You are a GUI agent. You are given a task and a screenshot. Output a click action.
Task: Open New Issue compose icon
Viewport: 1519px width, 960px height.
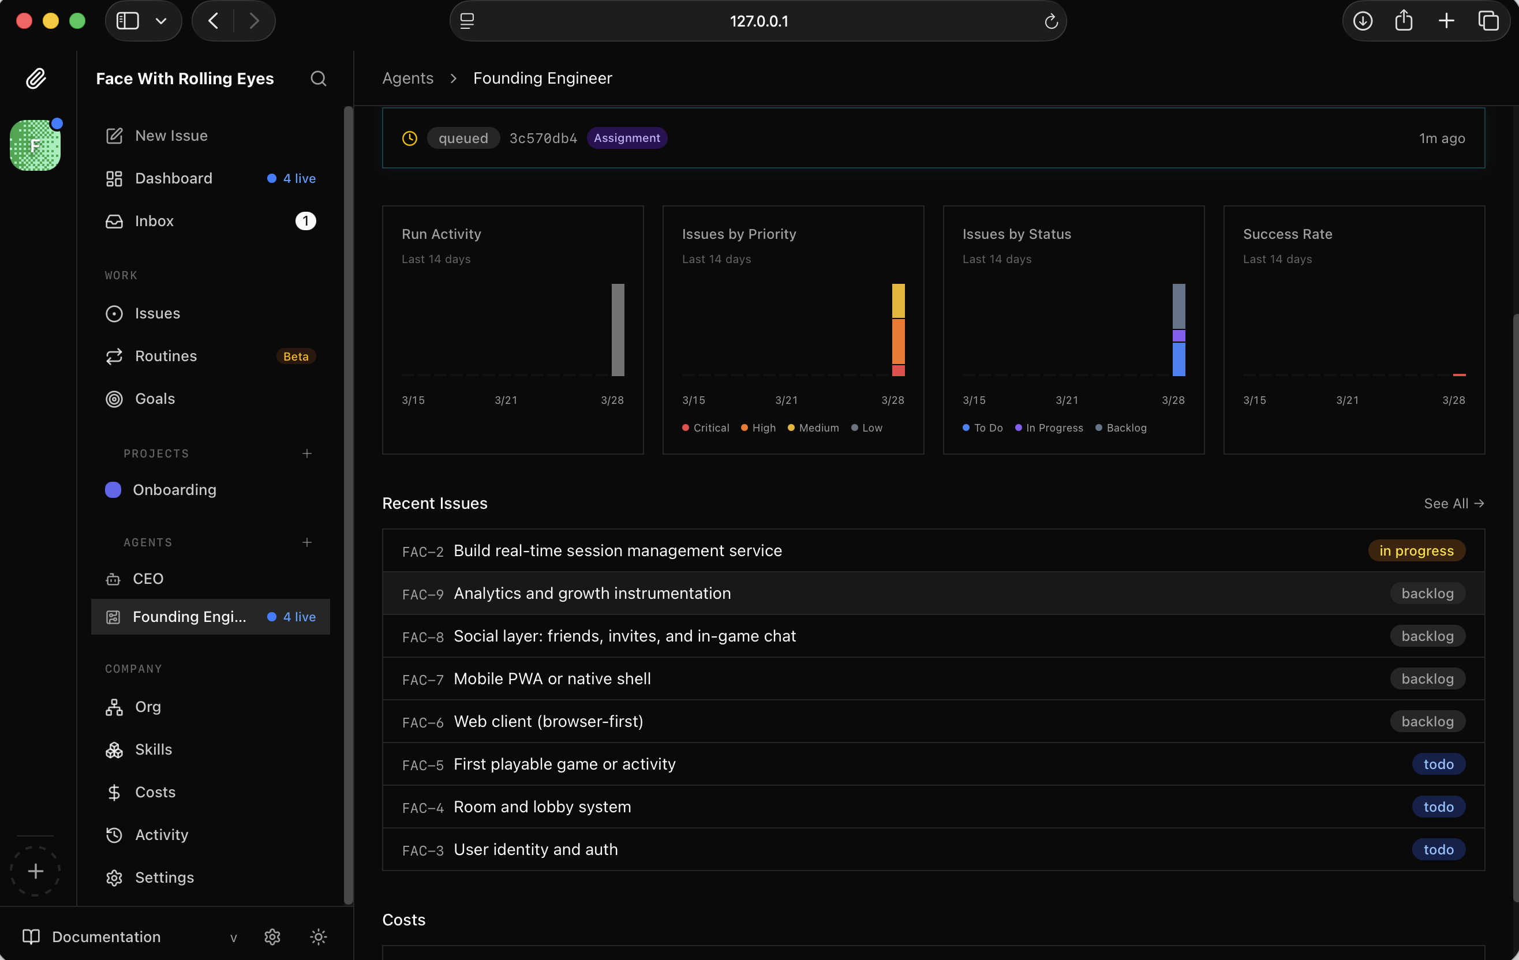(114, 136)
